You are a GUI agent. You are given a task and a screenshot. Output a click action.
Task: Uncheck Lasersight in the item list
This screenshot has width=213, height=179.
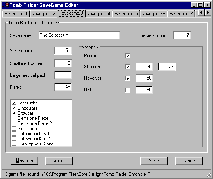click(x=14, y=103)
